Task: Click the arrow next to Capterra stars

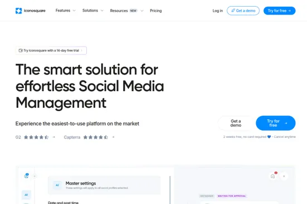Action: (113, 137)
